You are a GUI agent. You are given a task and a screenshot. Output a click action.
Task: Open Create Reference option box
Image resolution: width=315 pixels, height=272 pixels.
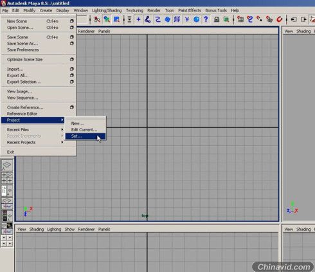tap(72, 107)
